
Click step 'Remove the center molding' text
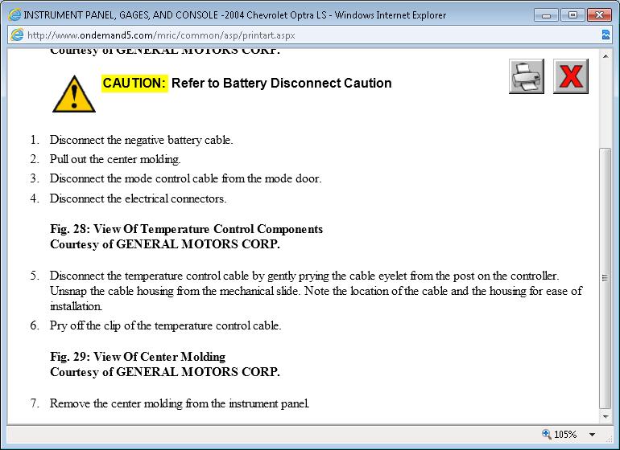click(180, 403)
